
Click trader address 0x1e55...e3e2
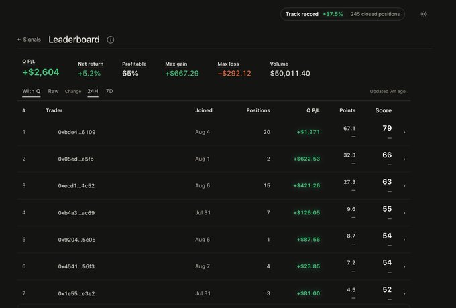coord(76,293)
